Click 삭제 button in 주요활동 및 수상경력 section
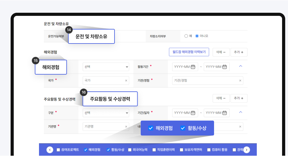The width and height of the screenshot is (288, 161). (221, 98)
